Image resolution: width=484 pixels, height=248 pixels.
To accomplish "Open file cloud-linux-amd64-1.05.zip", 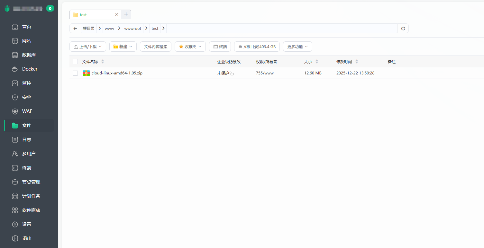I will point(117,73).
